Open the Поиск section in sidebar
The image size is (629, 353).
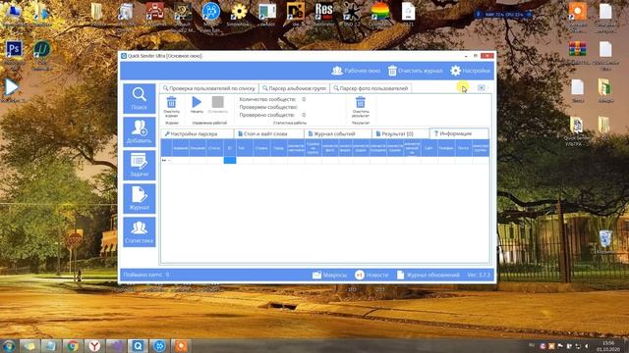(x=140, y=98)
